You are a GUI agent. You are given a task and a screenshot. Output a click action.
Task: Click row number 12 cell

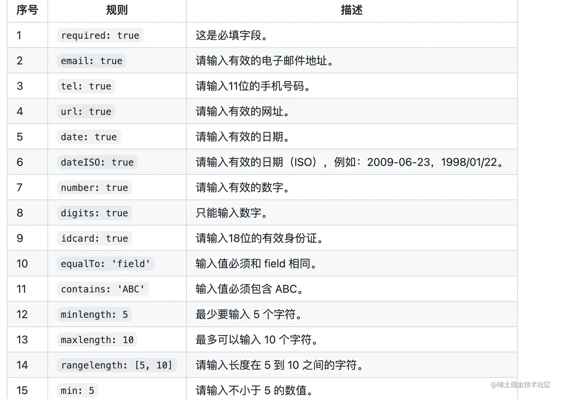click(27, 315)
